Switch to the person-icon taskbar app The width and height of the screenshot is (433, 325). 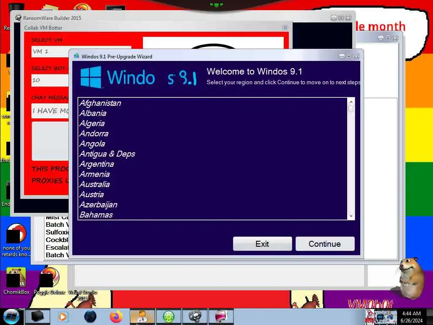click(x=142, y=317)
